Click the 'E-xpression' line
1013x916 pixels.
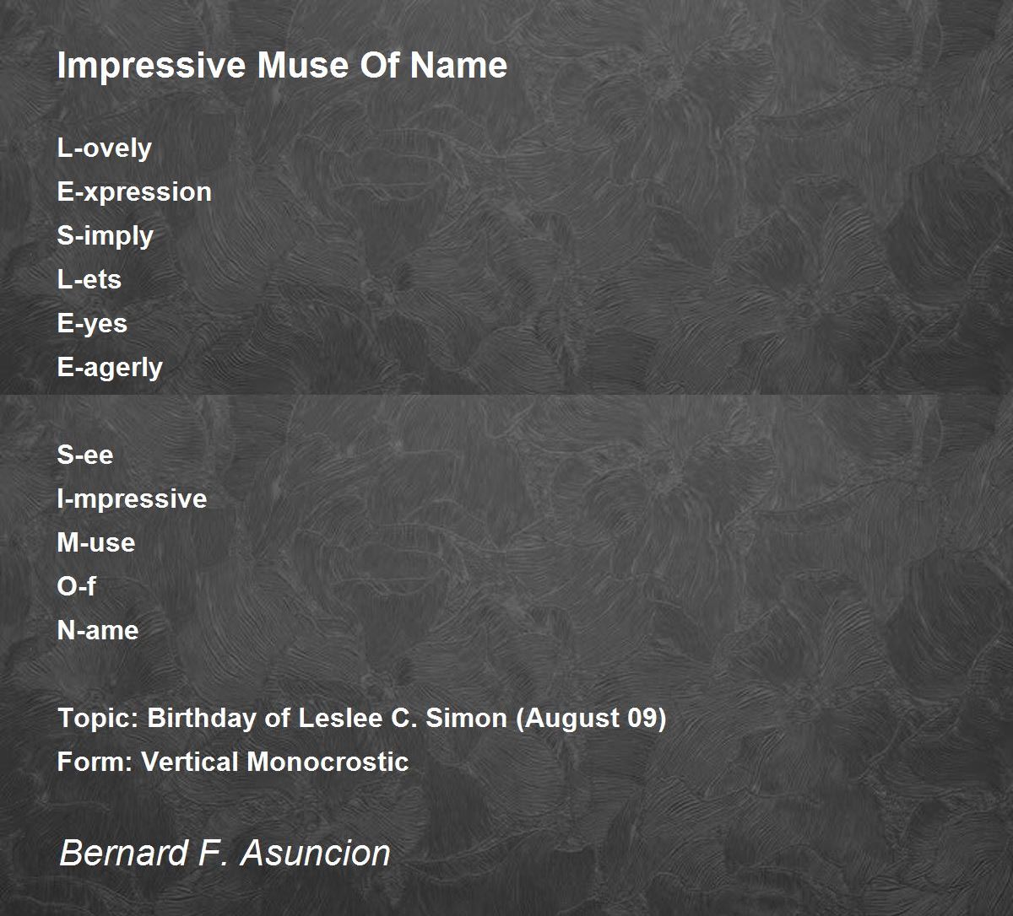point(134,192)
